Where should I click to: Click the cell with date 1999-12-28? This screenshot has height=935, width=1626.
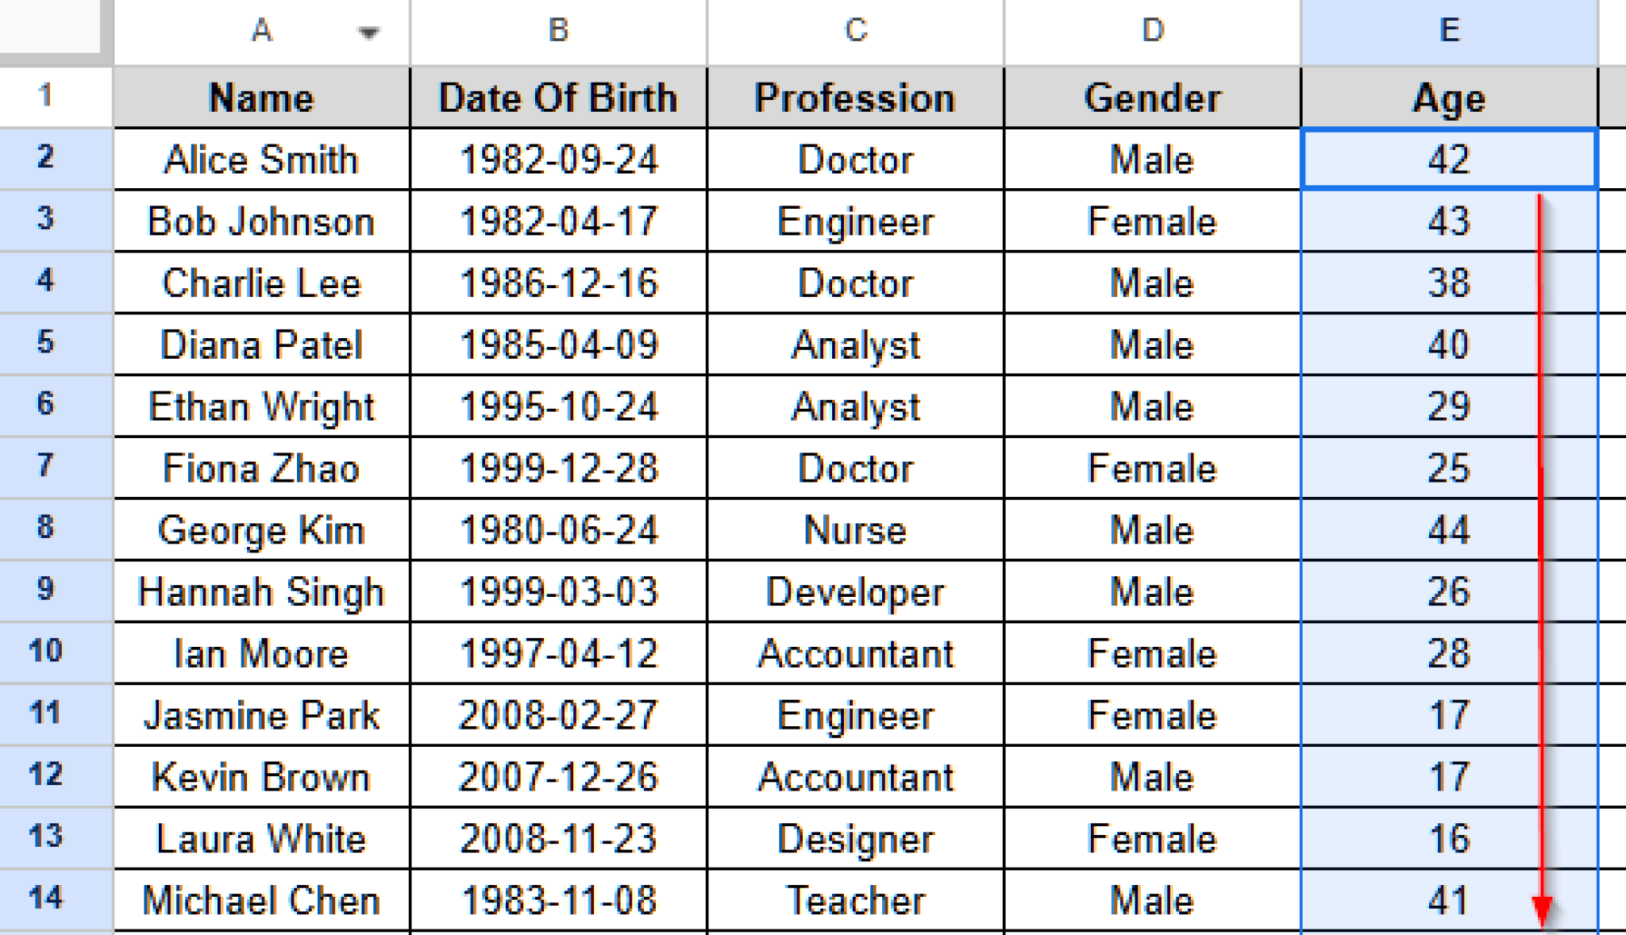558,467
